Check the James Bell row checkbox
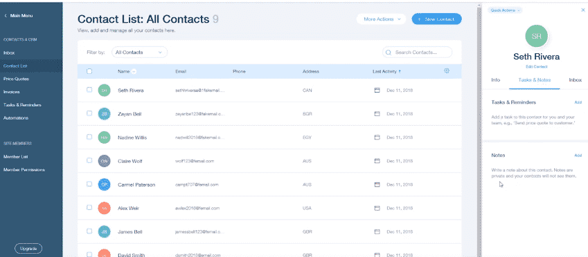 (89, 231)
